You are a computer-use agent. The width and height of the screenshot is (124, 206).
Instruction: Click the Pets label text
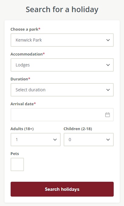click(x=15, y=154)
